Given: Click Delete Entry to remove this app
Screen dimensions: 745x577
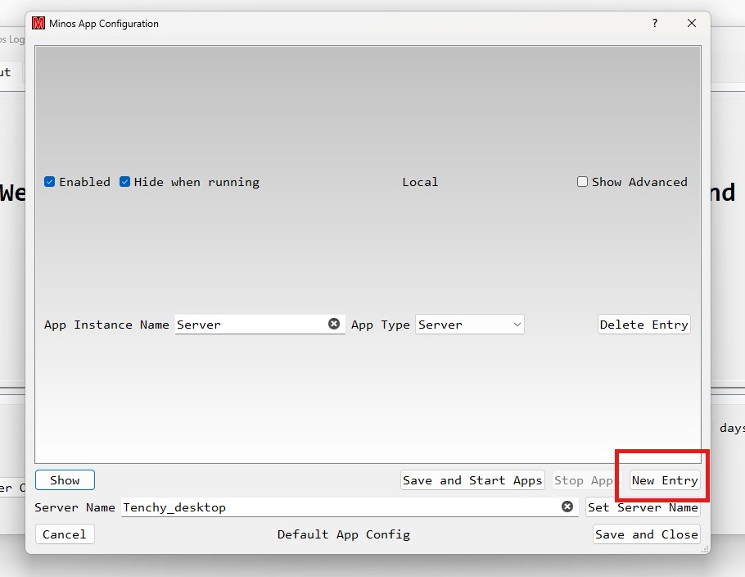Looking at the screenshot, I should point(643,325).
